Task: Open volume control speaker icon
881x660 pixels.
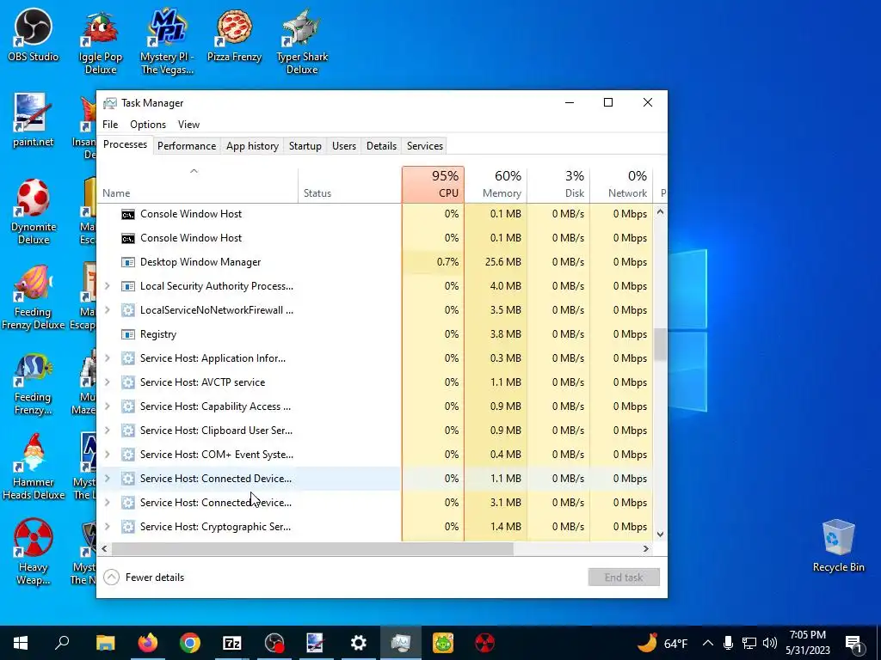Action: [770, 643]
